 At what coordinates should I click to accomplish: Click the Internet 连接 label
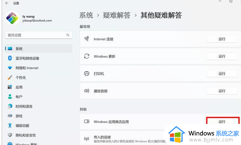tap(104, 39)
